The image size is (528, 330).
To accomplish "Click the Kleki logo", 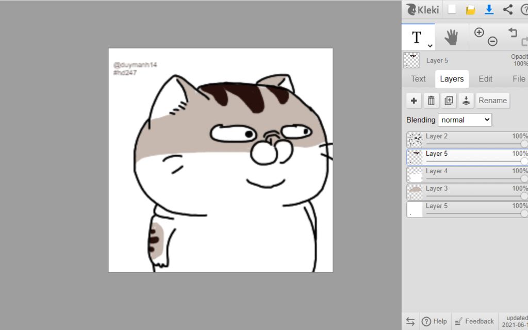I will click(422, 9).
